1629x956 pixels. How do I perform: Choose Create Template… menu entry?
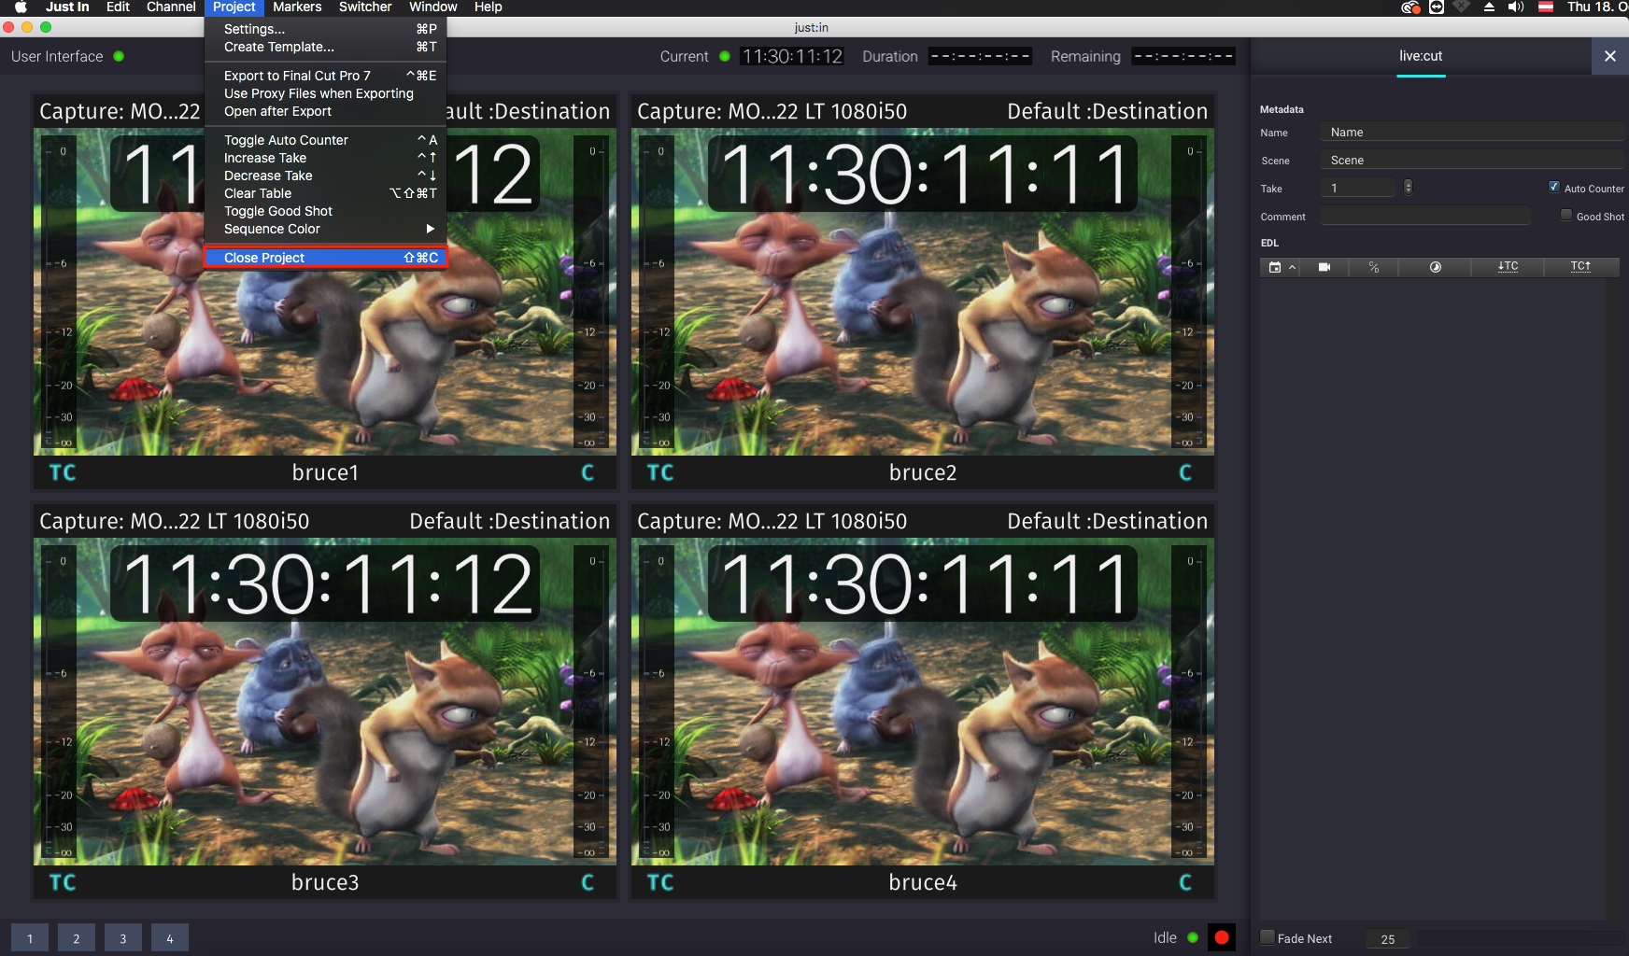click(x=325, y=47)
